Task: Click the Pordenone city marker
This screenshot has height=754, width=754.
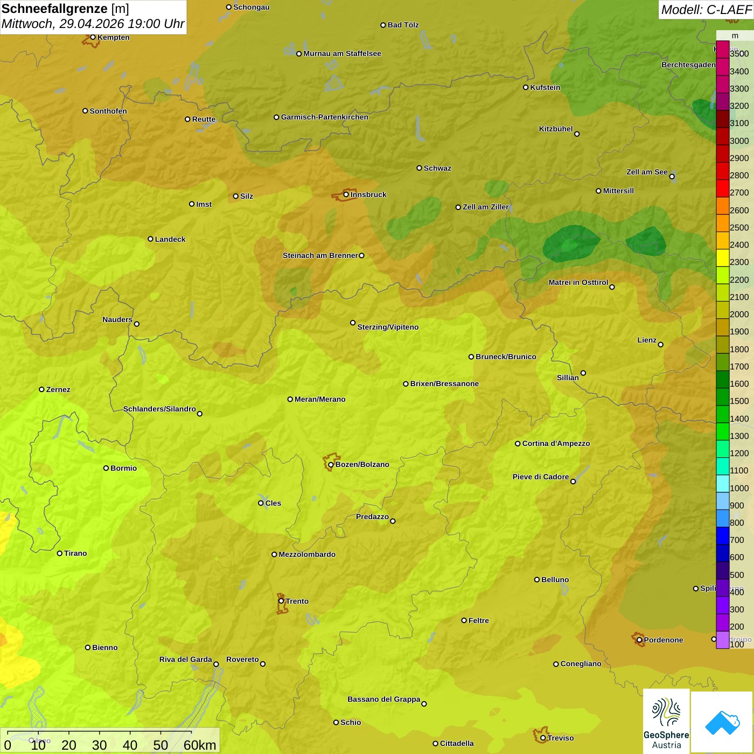Action: [x=639, y=640]
